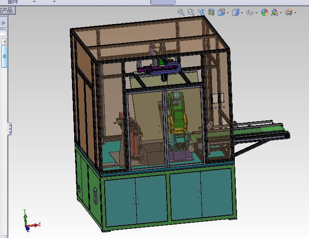Open the View Orientation cube icon
The image size is (309, 238).
click(x=221, y=12)
